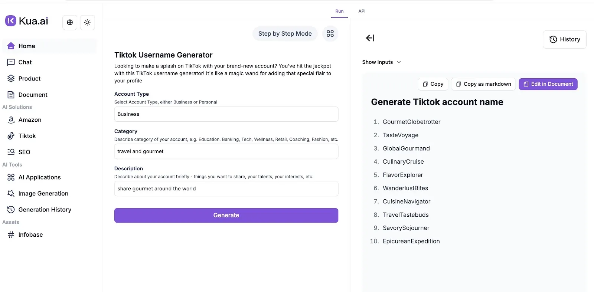The image size is (594, 292).
Task: Open the Document section icon
Action: point(11,95)
